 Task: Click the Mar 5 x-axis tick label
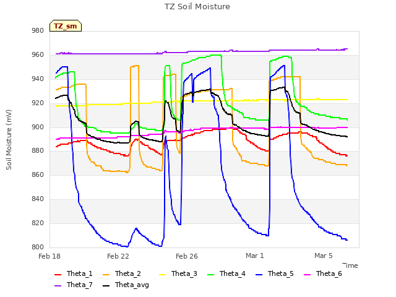pos(324,256)
